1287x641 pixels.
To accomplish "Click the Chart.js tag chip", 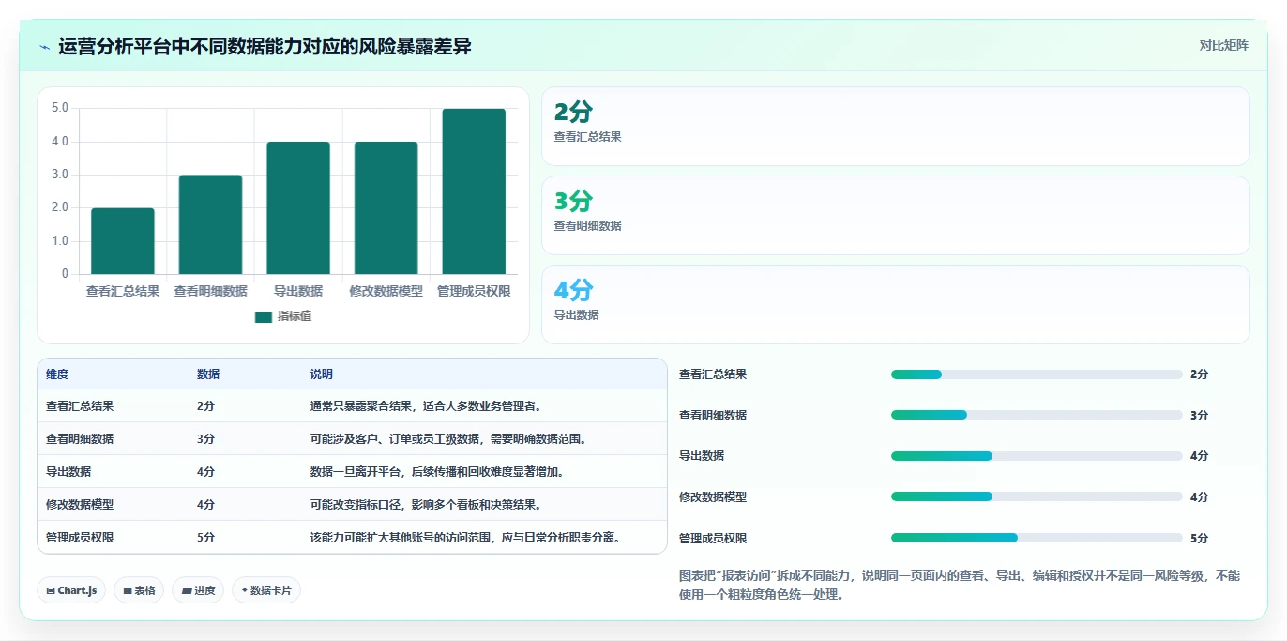I will [71, 590].
